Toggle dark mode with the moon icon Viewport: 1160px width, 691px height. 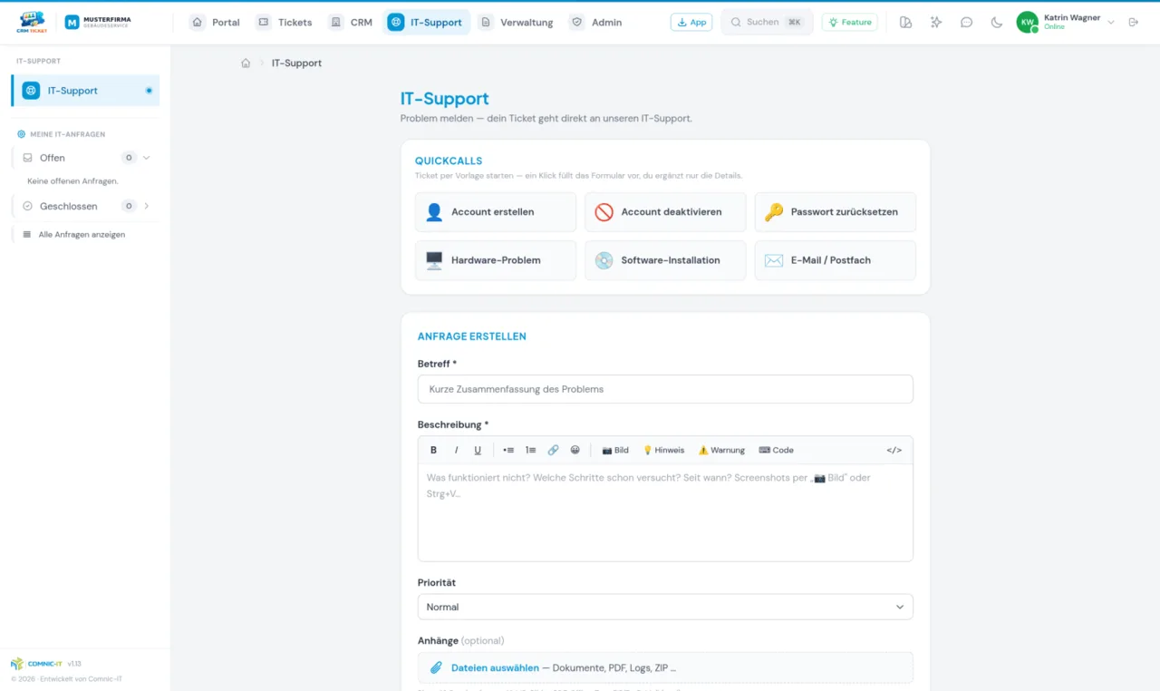pyautogui.click(x=997, y=22)
